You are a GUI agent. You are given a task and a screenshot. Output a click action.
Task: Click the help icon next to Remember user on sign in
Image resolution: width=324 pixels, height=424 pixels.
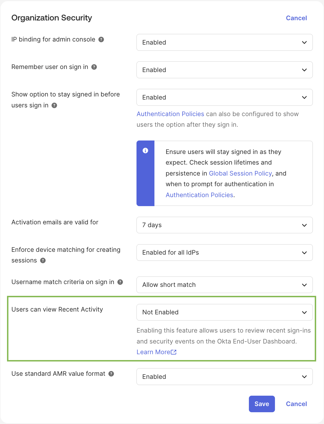point(94,67)
